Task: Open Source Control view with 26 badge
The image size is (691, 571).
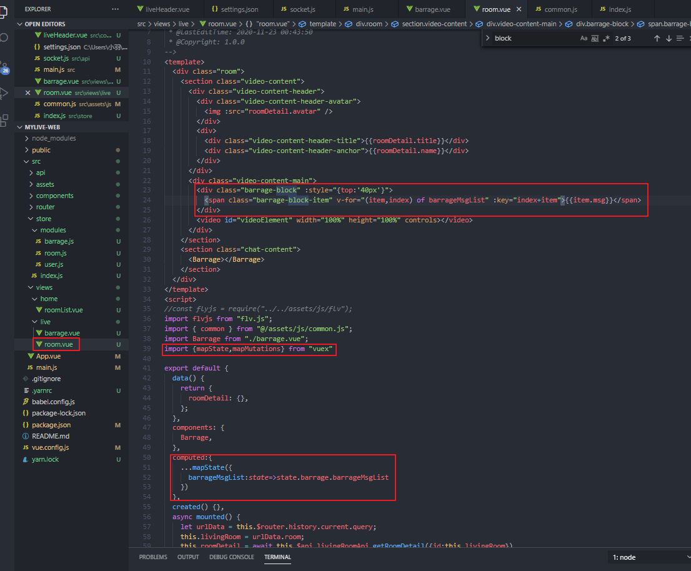Action: coord(4,68)
